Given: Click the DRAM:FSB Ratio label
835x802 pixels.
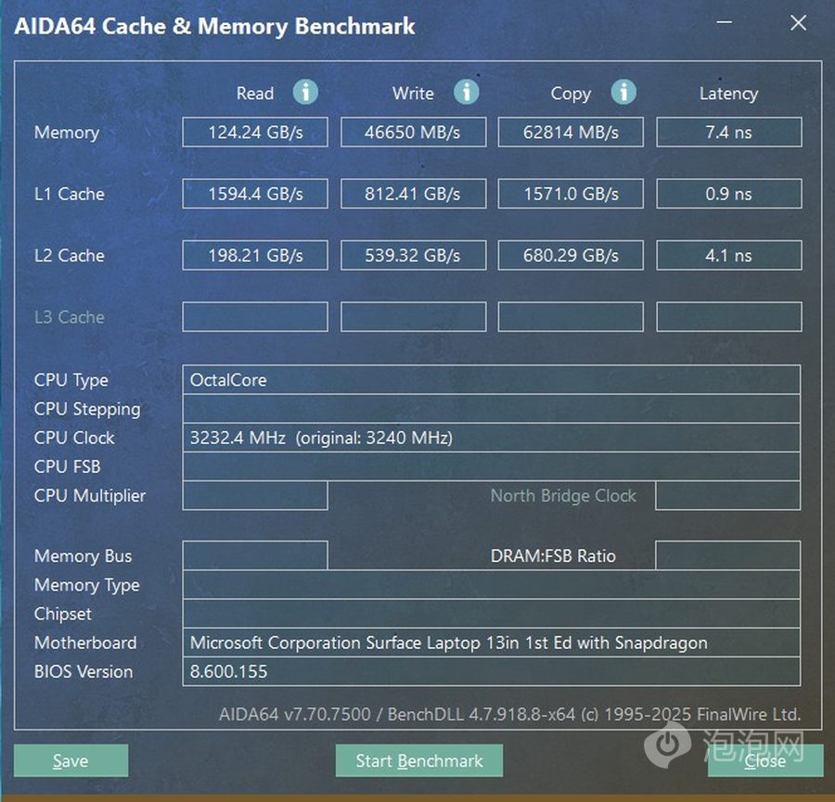Looking at the screenshot, I should click(553, 555).
